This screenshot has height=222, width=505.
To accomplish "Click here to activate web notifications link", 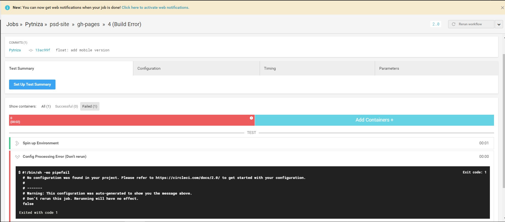I will [x=155, y=8].
